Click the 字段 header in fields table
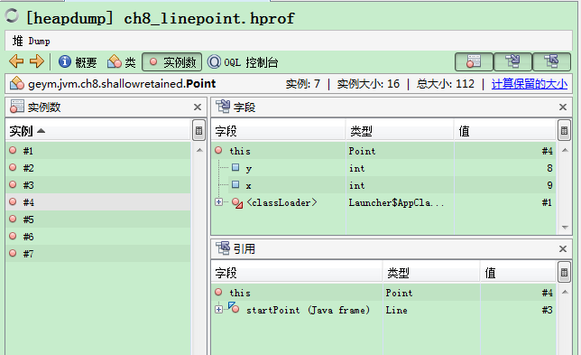 [278, 131]
